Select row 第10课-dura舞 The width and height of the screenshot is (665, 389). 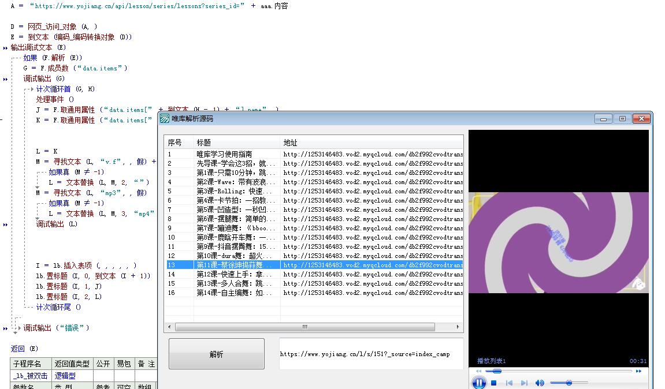(x=314, y=256)
